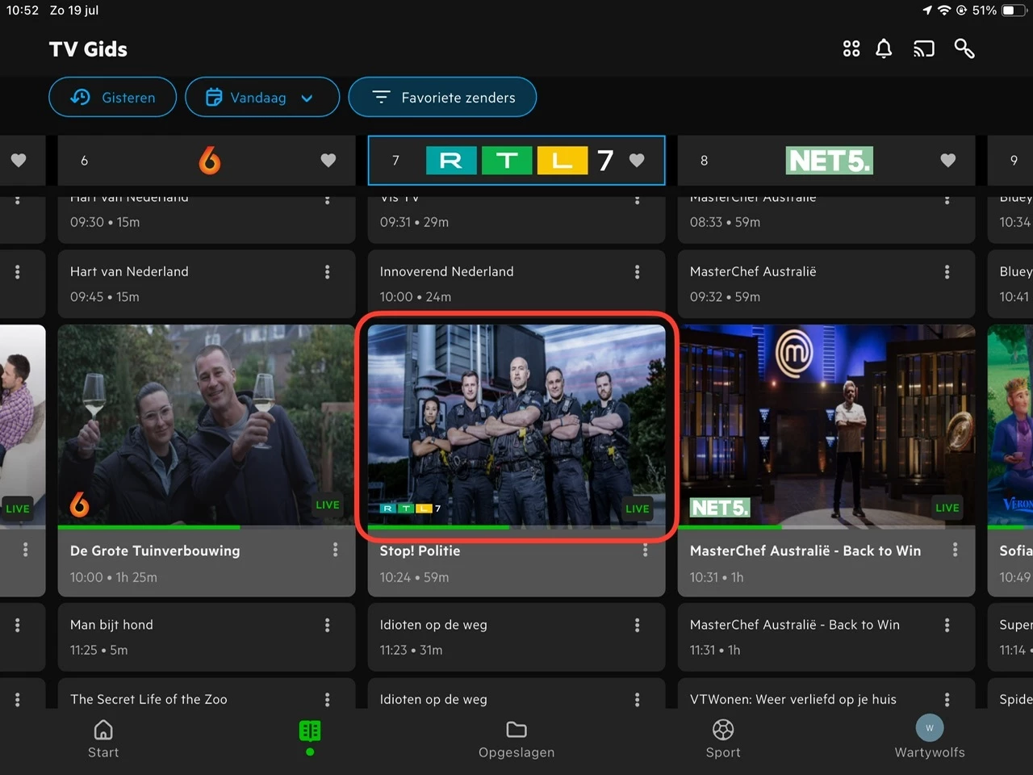Open The Secret Life of the Zoo title
Viewport: 1033px width, 775px height.
148,699
